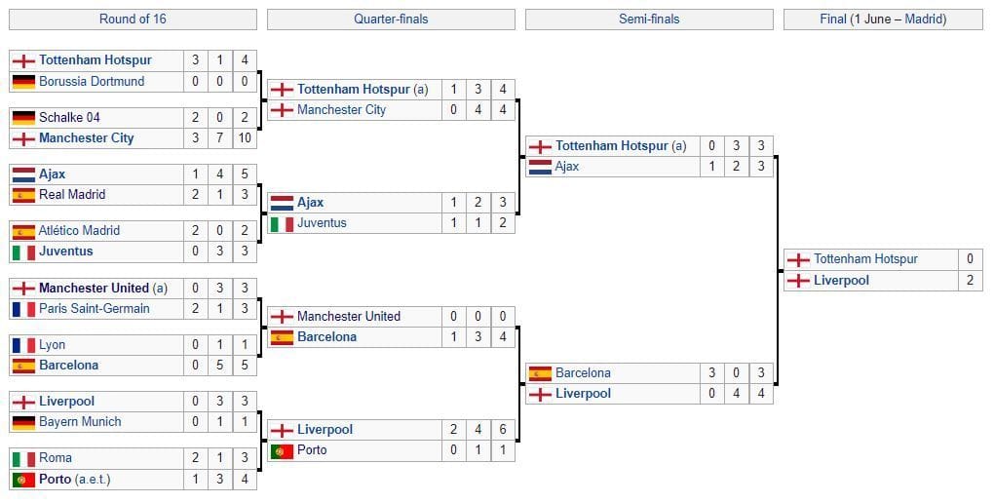Click the German flag beside Borussia Dortmund

23,82
